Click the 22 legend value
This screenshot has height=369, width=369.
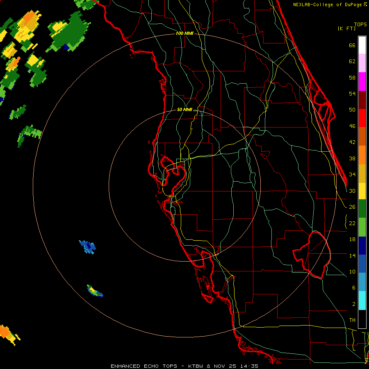pos(352,223)
